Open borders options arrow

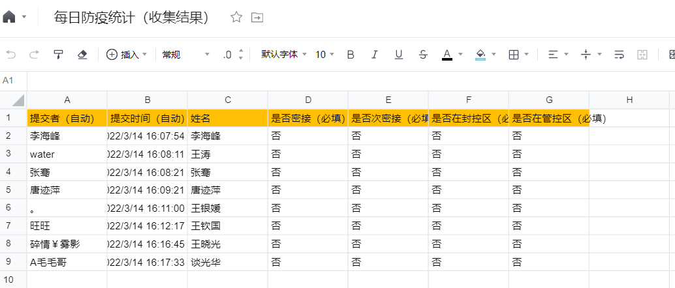pos(527,55)
